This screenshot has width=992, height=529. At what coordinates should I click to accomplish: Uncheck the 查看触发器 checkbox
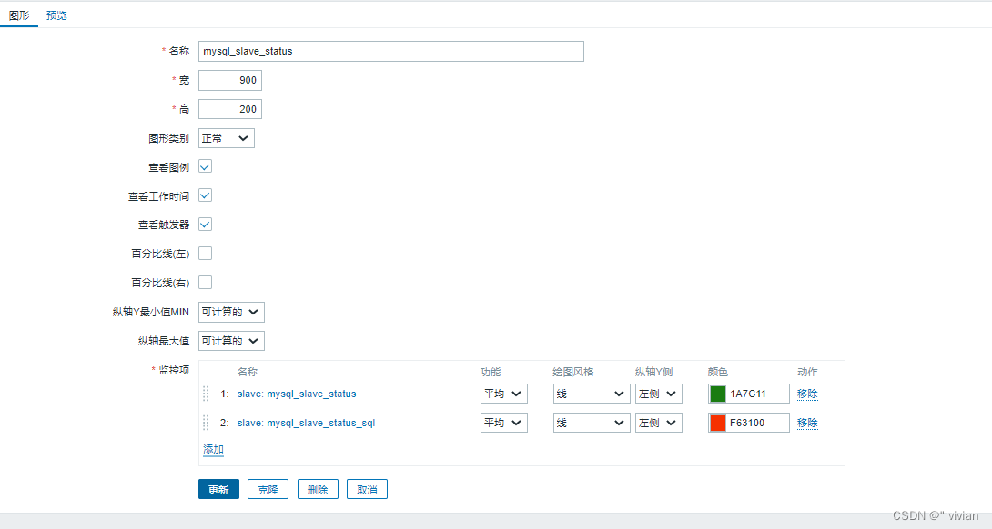(x=205, y=225)
